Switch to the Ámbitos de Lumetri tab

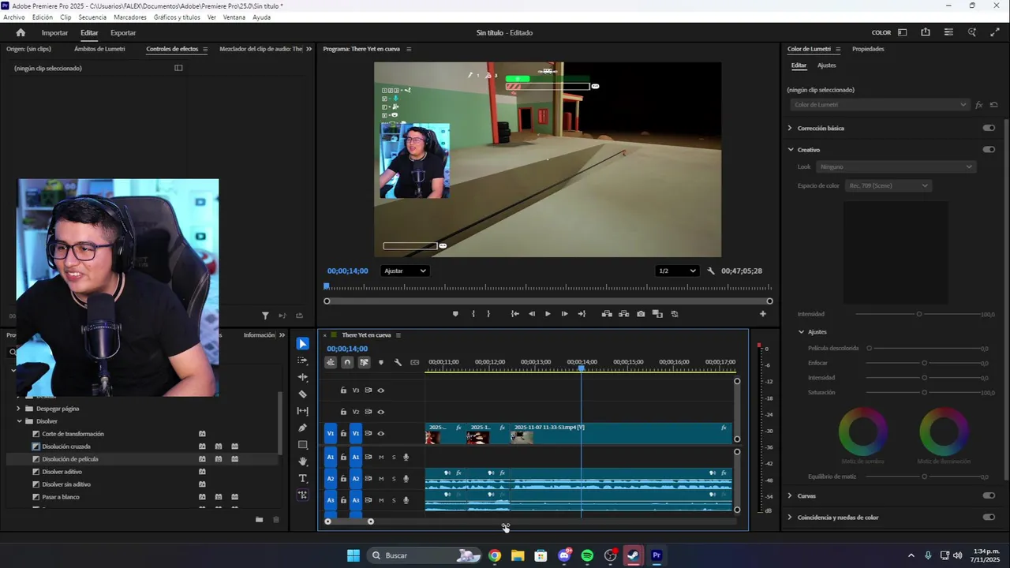[x=99, y=49]
